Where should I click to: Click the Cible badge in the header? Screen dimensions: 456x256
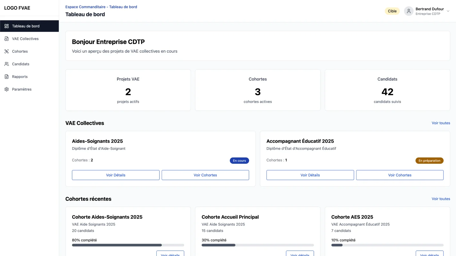coord(392,11)
